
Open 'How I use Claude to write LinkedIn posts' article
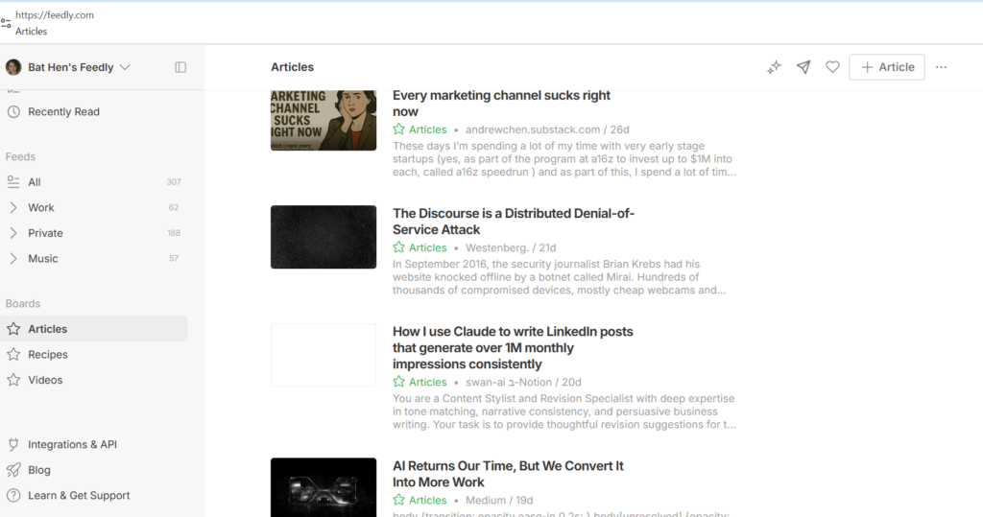pyautogui.click(x=513, y=348)
